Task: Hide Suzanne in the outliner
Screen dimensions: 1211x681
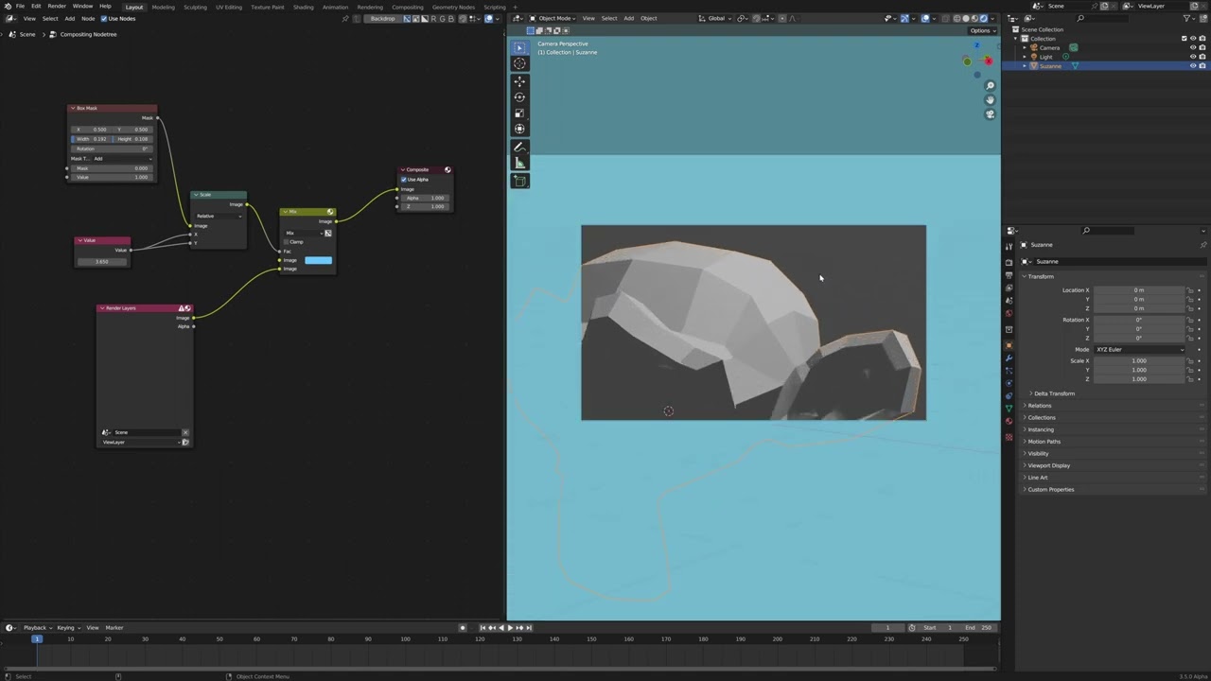Action: coord(1192,66)
